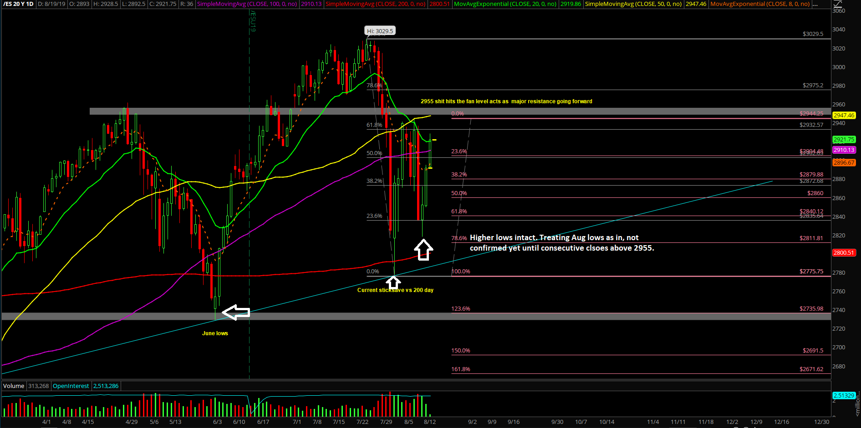Click the magenta 2910.13 price bubble on axis
The height and width of the screenshot is (428, 861).
point(844,150)
